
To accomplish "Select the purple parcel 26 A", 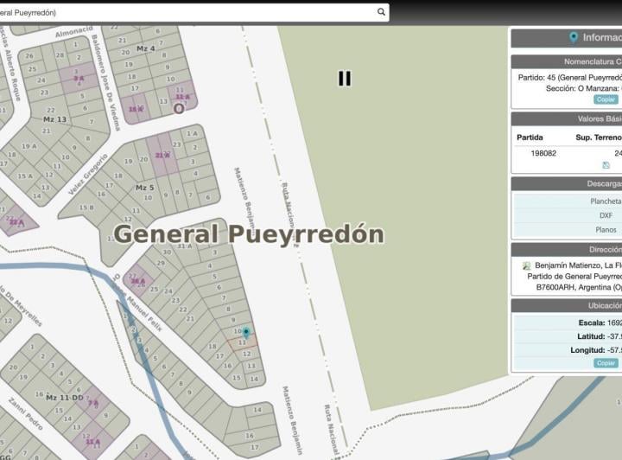I will coord(138,281).
